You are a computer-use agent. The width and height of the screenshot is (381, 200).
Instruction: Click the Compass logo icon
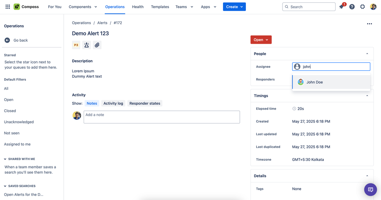pyautogui.click(x=16, y=7)
